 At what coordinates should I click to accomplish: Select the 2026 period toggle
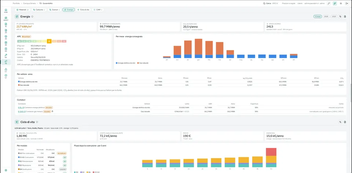point(326,16)
